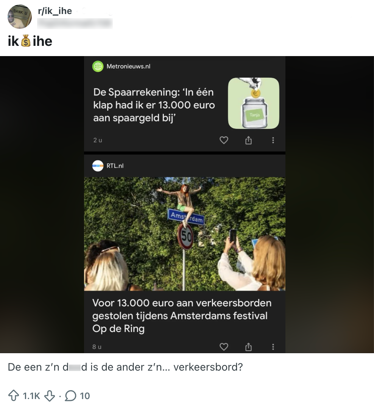Downvote the post with the down arrow
This screenshot has height=407, width=374.
click(50, 396)
